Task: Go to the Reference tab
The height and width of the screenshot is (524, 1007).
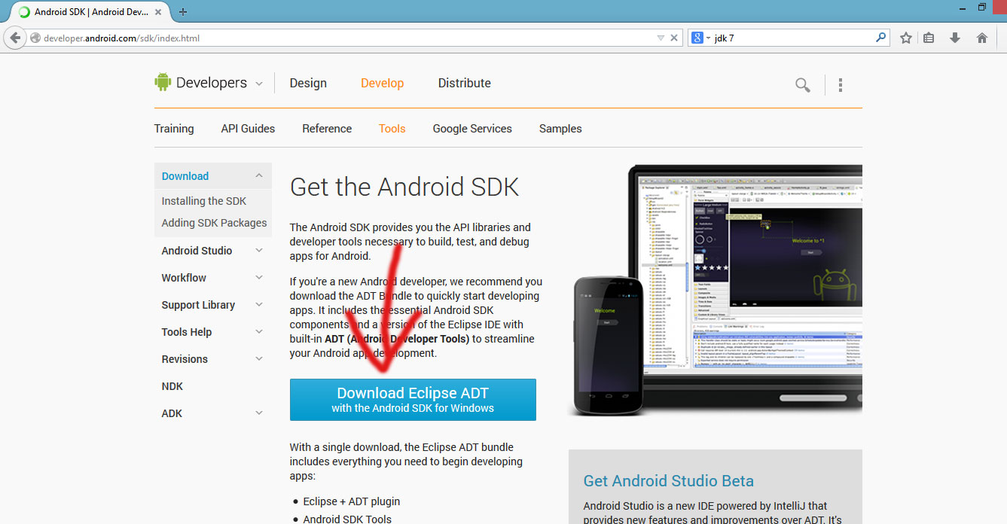Action: [x=327, y=129]
